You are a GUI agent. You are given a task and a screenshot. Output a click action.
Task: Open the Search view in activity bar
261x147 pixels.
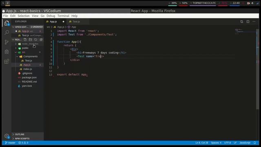tap(7, 32)
